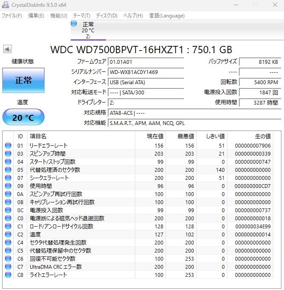284x290 pixels.
Task: Click the バッファサイズ label
Action: click(x=223, y=61)
